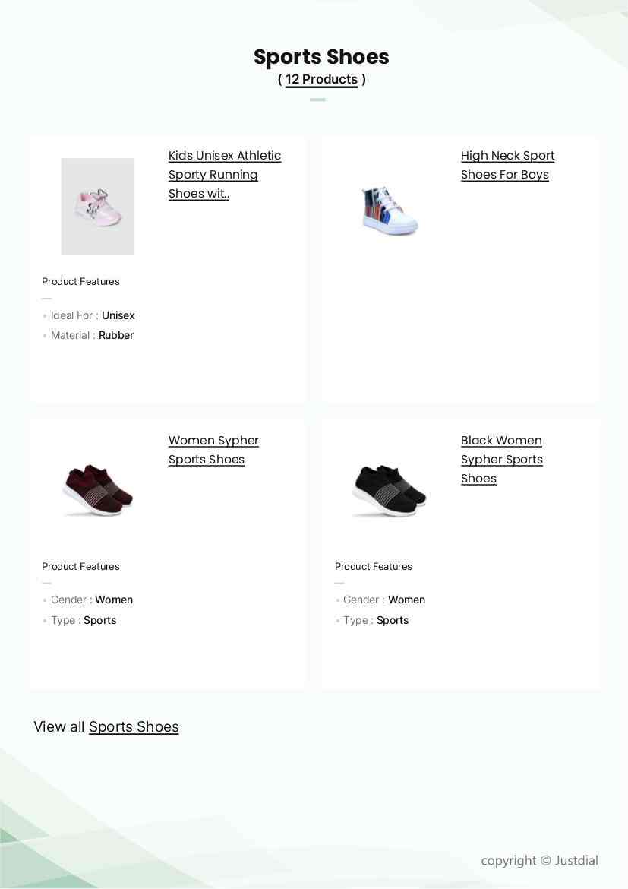Viewport: 628px width, 889px height.
Task: Click the Sports Shoes page heading
Action: point(321,57)
